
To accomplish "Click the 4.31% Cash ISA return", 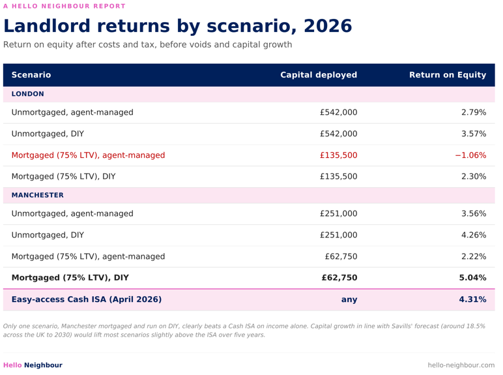I will 472,299.
